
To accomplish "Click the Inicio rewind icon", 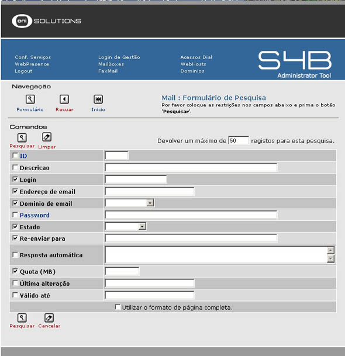I will coord(98,99).
